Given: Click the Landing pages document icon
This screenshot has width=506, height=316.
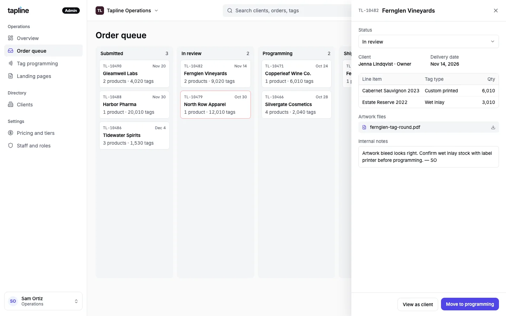Looking at the screenshot, I should pos(11,76).
